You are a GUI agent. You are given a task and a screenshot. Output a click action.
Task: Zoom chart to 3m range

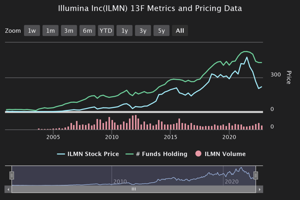[x=69, y=31]
